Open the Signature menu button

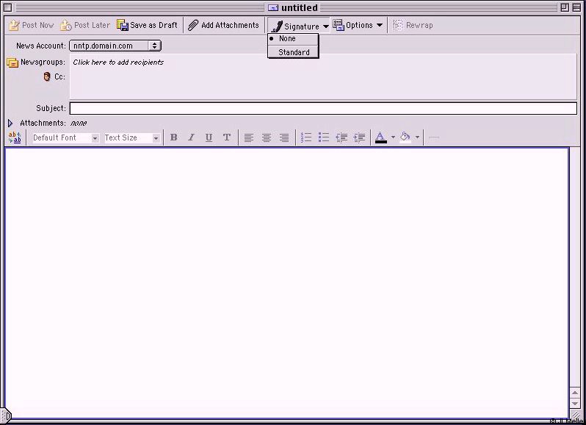[300, 26]
